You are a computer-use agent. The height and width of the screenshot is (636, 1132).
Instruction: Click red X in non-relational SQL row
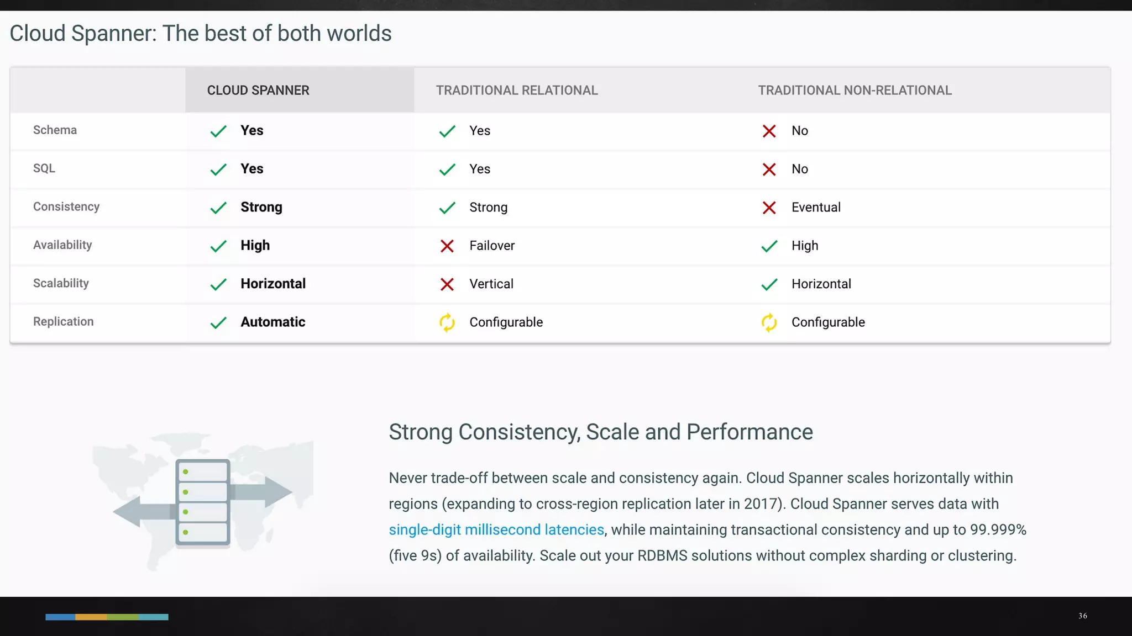pos(769,169)
